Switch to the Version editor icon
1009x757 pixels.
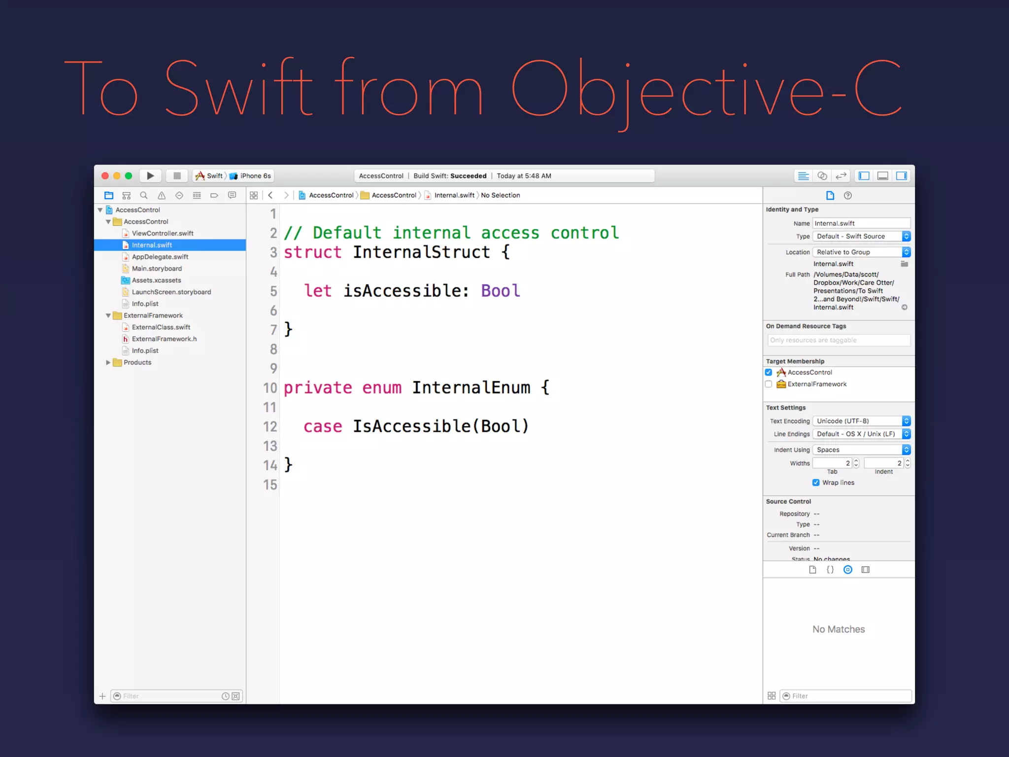click(841, 176)
